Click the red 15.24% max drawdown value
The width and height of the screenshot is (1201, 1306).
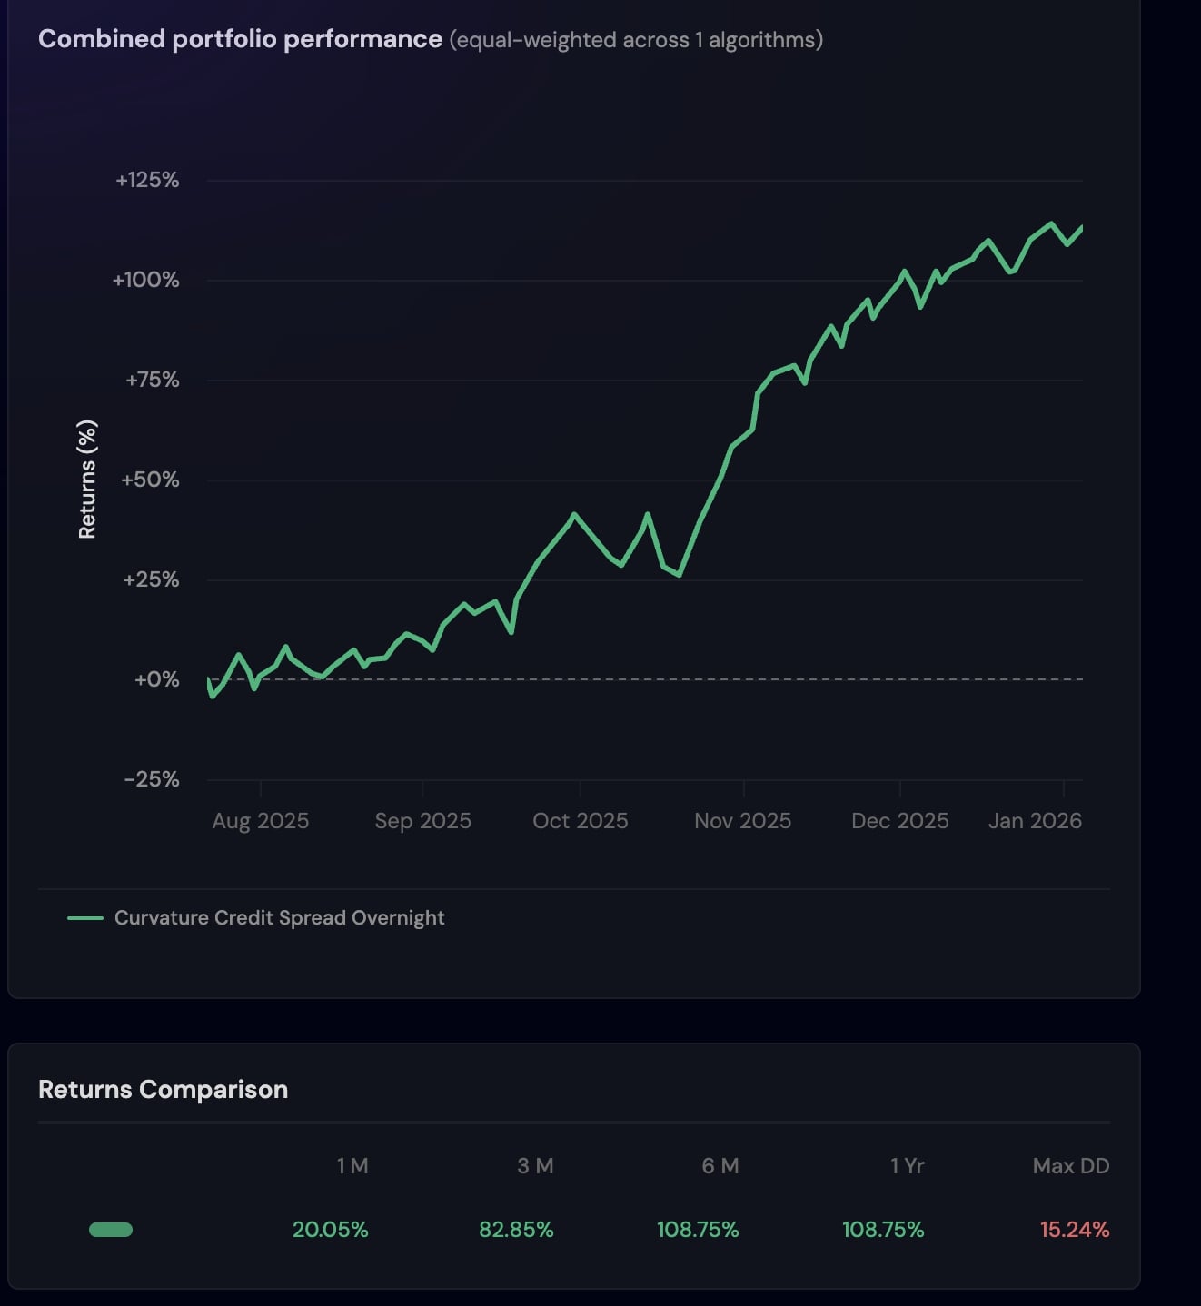pyautogui.click(x=1074, y=1230)
